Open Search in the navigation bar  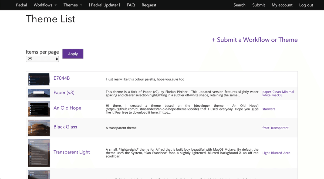tap(239, 5)
